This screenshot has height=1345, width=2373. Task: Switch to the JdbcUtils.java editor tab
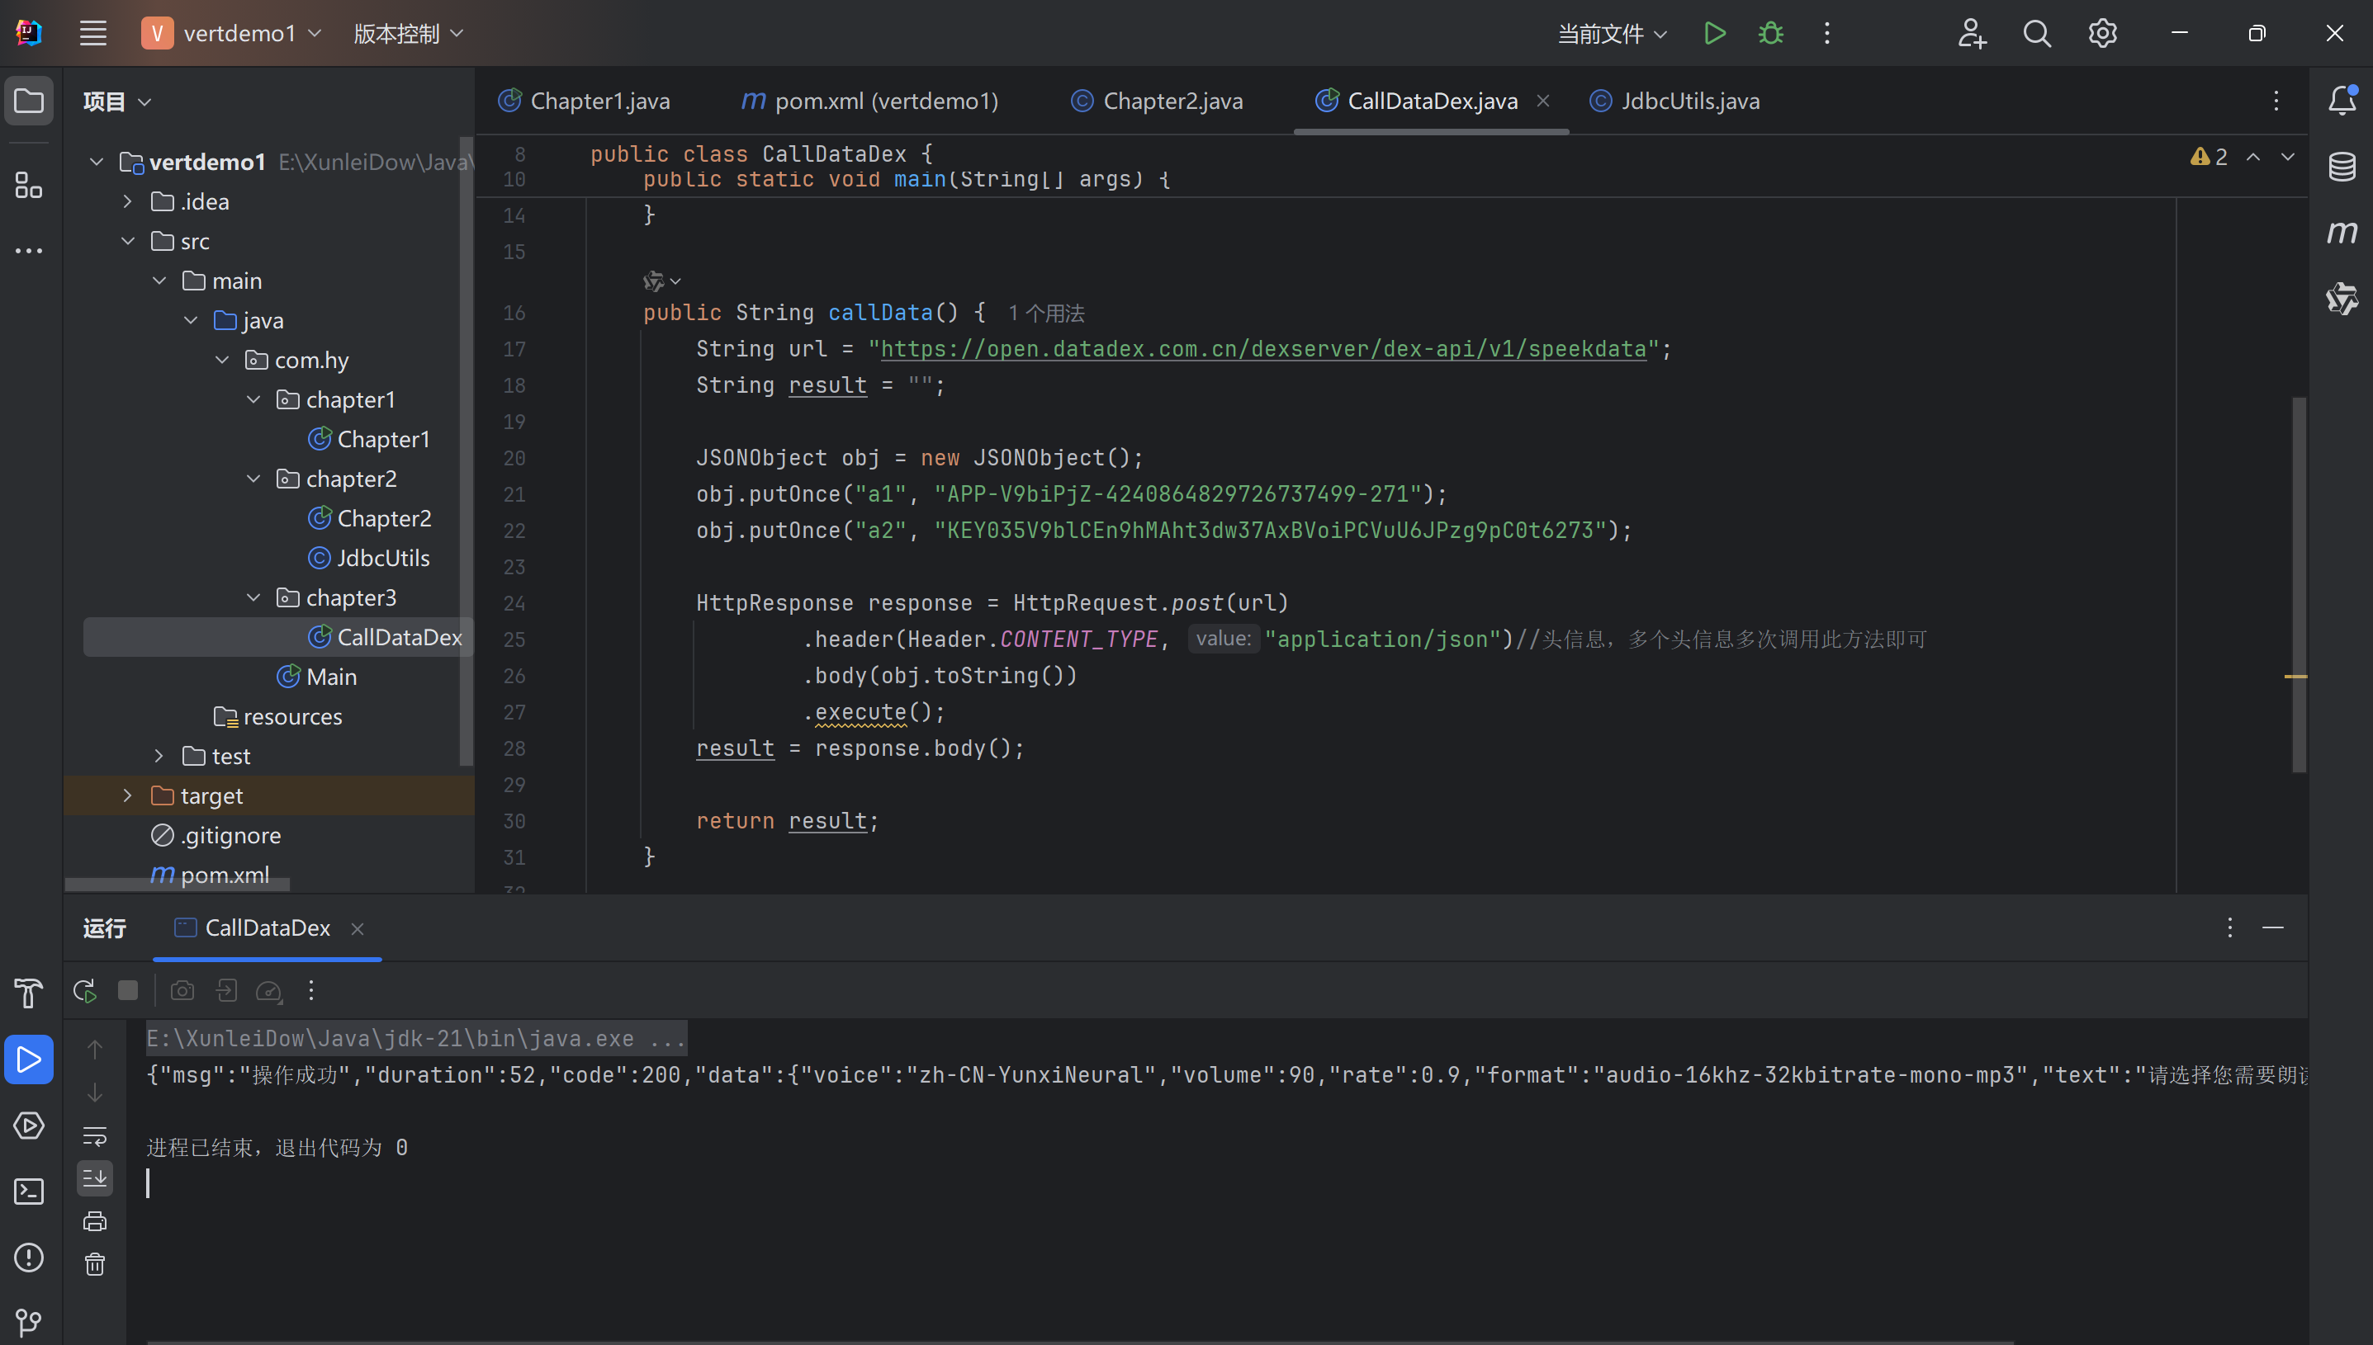1689,101
